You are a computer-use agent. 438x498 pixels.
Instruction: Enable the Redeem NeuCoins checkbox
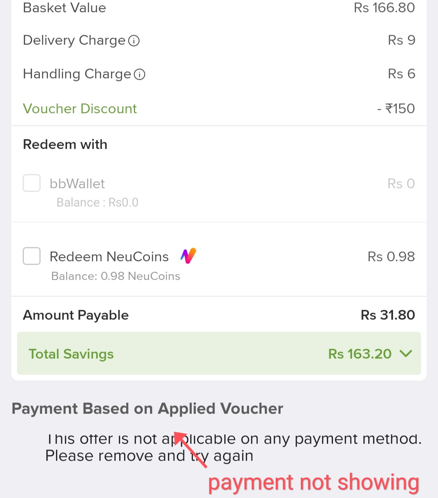coord(32,256)
